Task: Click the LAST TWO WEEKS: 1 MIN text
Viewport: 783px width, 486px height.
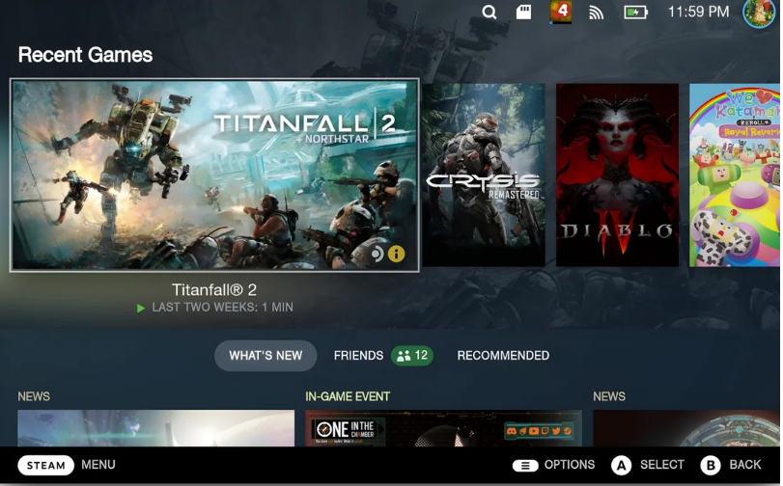Action: coord(223,308)
